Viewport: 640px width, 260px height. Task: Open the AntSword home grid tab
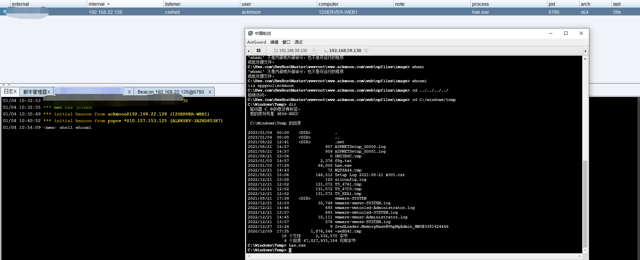click(x=259, y=51)
